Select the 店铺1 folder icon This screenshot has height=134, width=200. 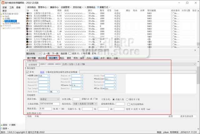point(4,18)
